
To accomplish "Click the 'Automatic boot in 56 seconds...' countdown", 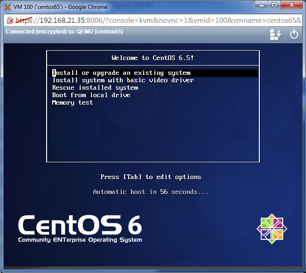I will click(x=151, y=192).
